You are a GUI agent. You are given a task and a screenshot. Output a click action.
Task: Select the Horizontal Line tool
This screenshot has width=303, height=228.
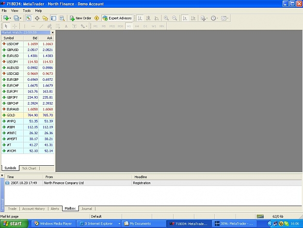click(33, 26)
